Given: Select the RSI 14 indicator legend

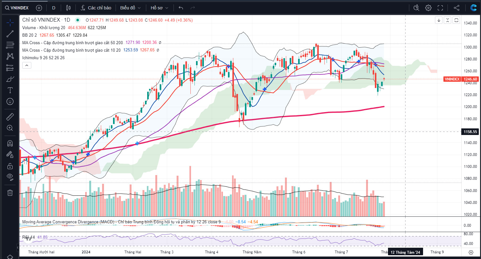Looking at the screenshot, I should (28, 237).
